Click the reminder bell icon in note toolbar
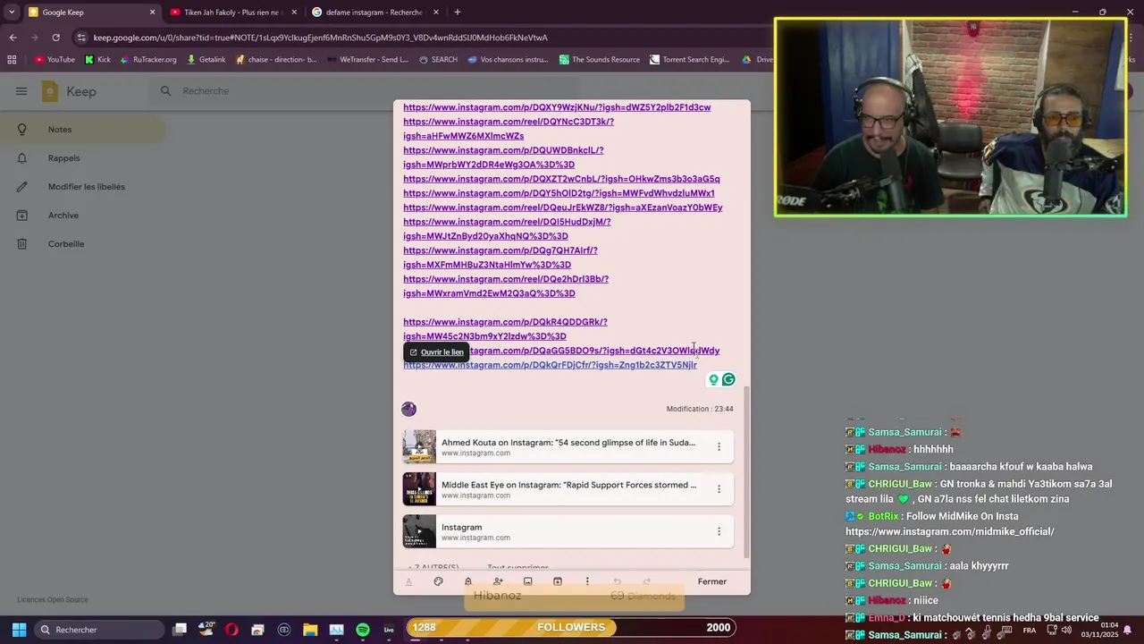 [x=467, y=581]
